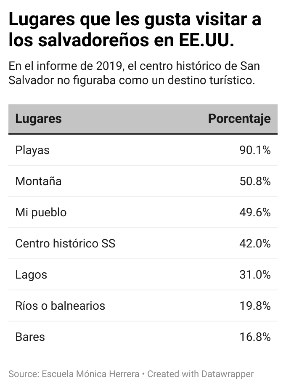Sort by the Lugares column header
This screenshot has height=388, width=286.
(39, 119)
